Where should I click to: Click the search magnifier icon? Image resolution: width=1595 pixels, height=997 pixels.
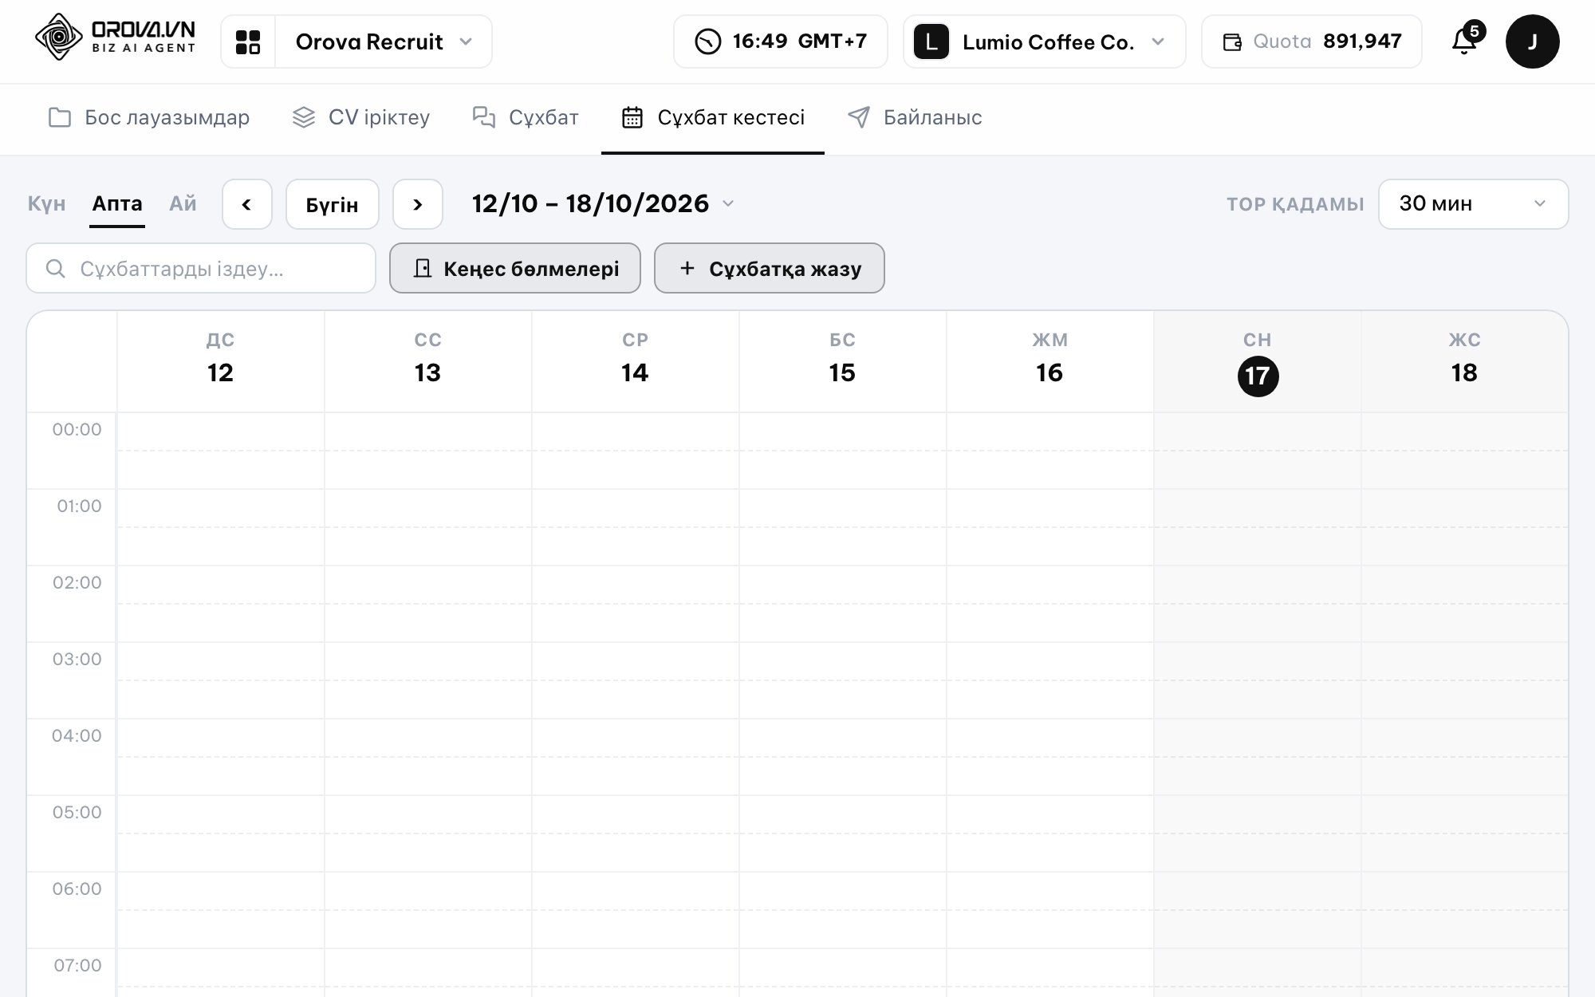(x=55, y=268)
